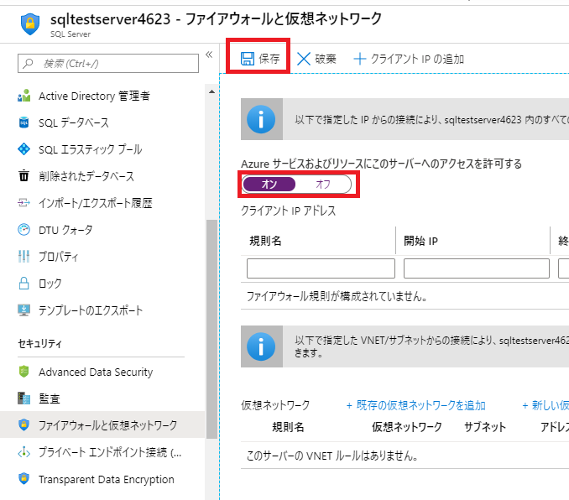Screen dimensions: 569x500
Task: Click the sidebar scrollbar thumb
Action: tap(211, 330)
